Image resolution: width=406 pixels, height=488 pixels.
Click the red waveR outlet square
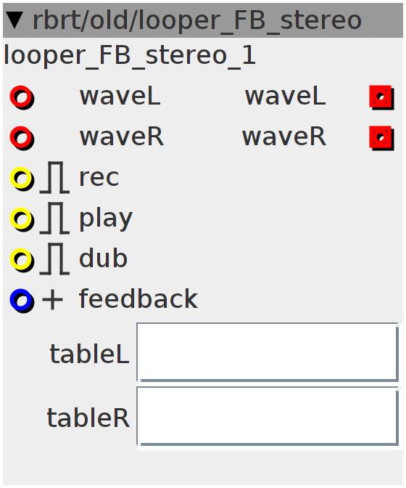click(x=382, y=138)
